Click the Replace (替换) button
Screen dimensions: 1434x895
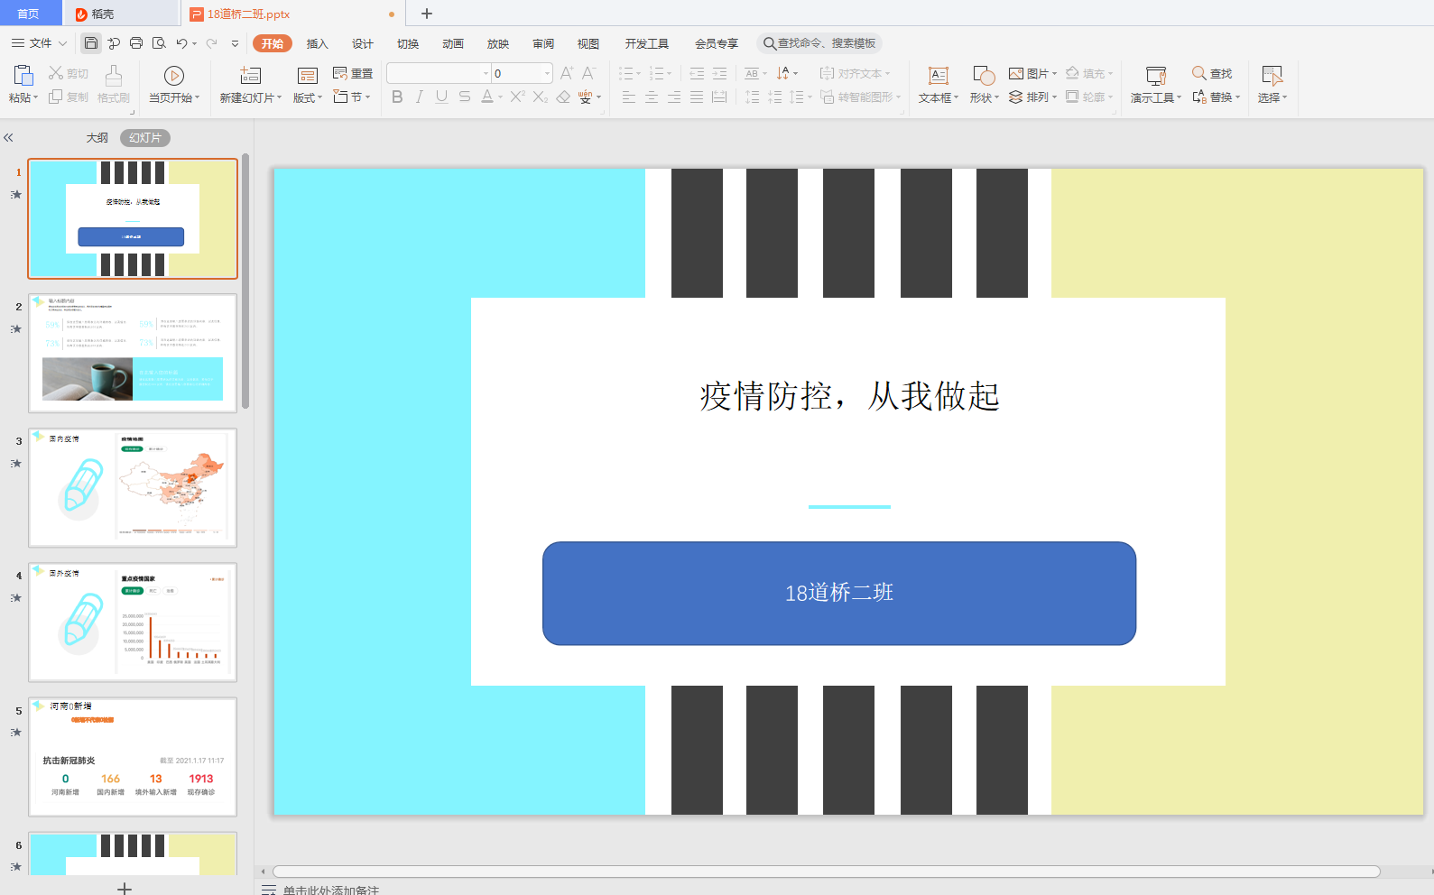[x=1216, y=97]
